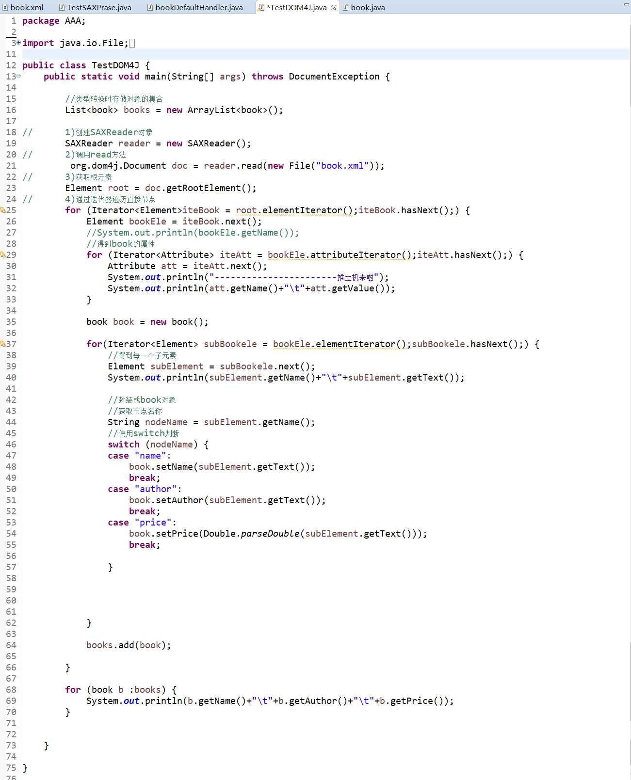
Task: Click on 'package AAA;' line
Action: 54,21
